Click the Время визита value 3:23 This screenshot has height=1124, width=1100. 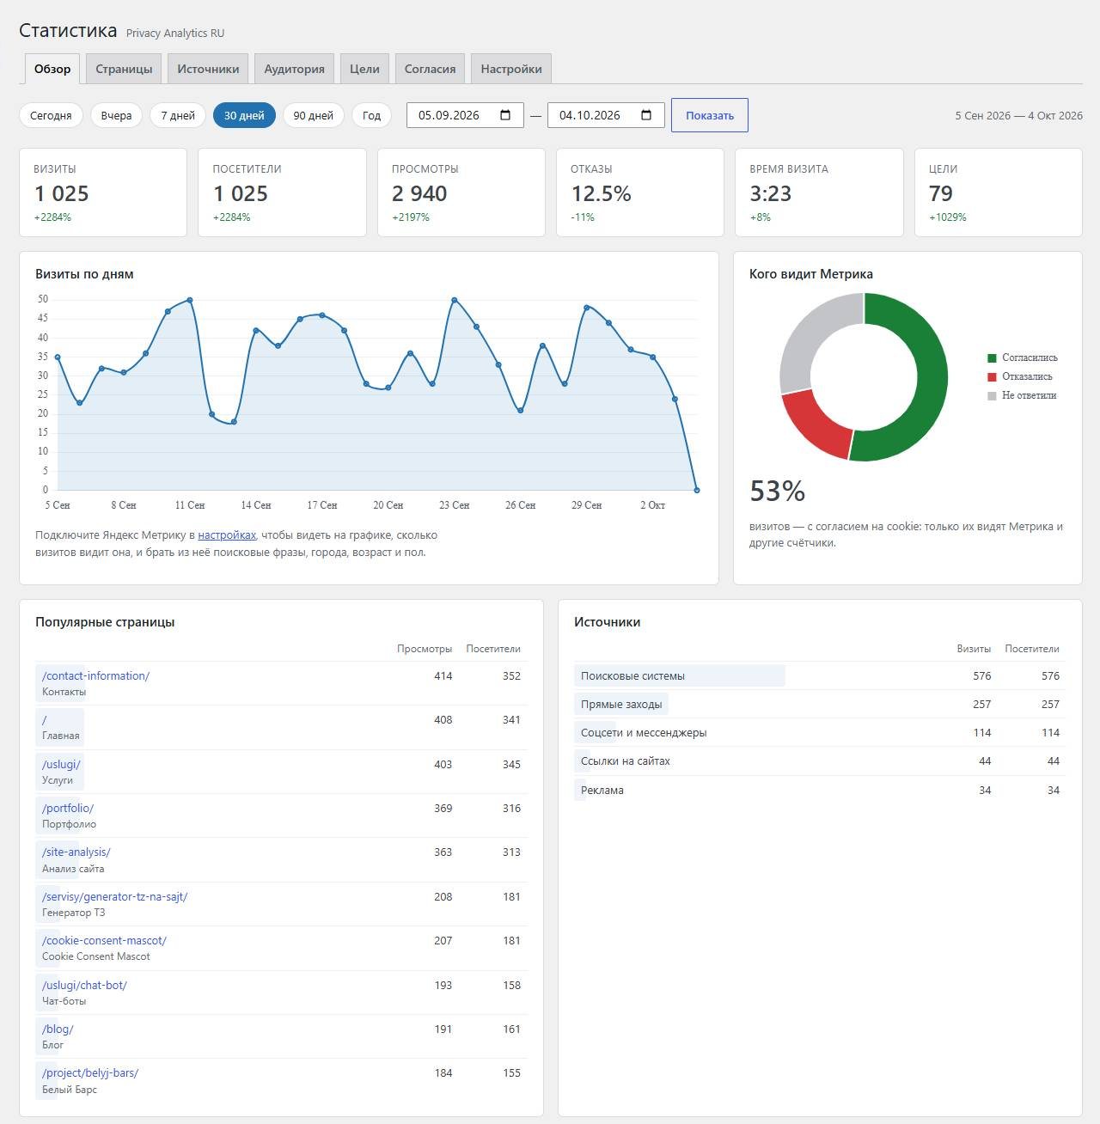tap(771, 194)
